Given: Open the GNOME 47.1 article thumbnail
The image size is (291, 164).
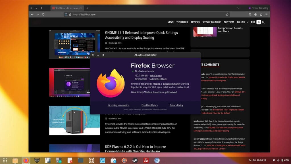Looking at the screenshot, I should pos(75,44).
